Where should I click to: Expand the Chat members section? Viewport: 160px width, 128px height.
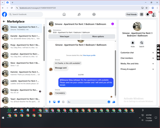137,58
